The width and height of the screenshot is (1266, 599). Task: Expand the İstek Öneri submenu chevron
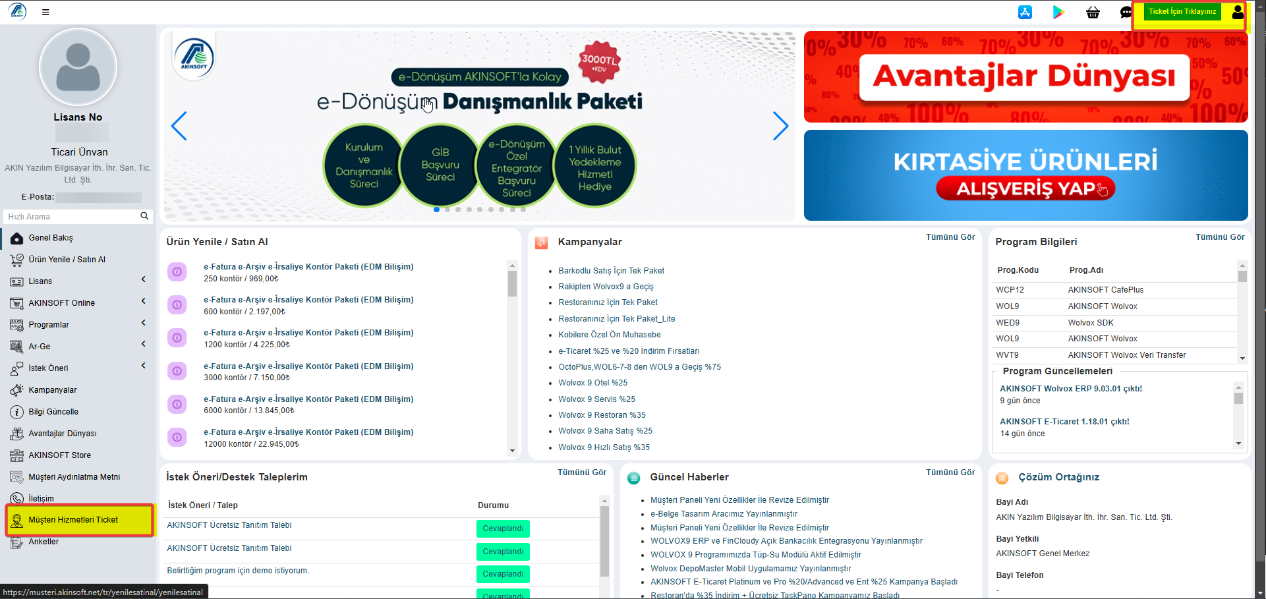tap(144, 366)
